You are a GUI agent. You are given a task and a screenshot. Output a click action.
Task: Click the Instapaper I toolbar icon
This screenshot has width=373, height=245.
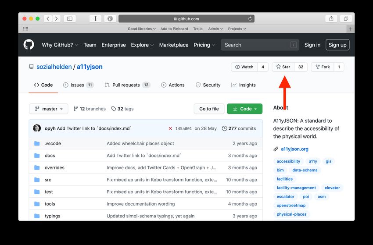point(95,18)
